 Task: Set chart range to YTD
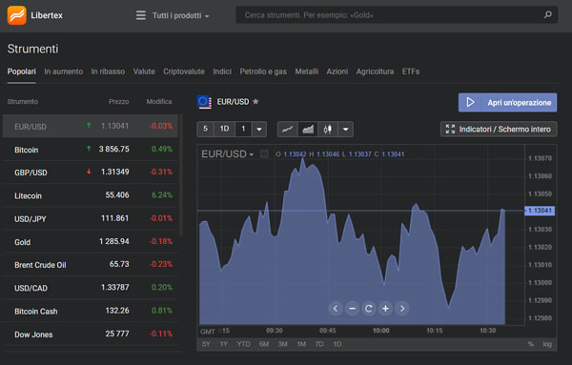pyautogui.click(x=243, y=344)
